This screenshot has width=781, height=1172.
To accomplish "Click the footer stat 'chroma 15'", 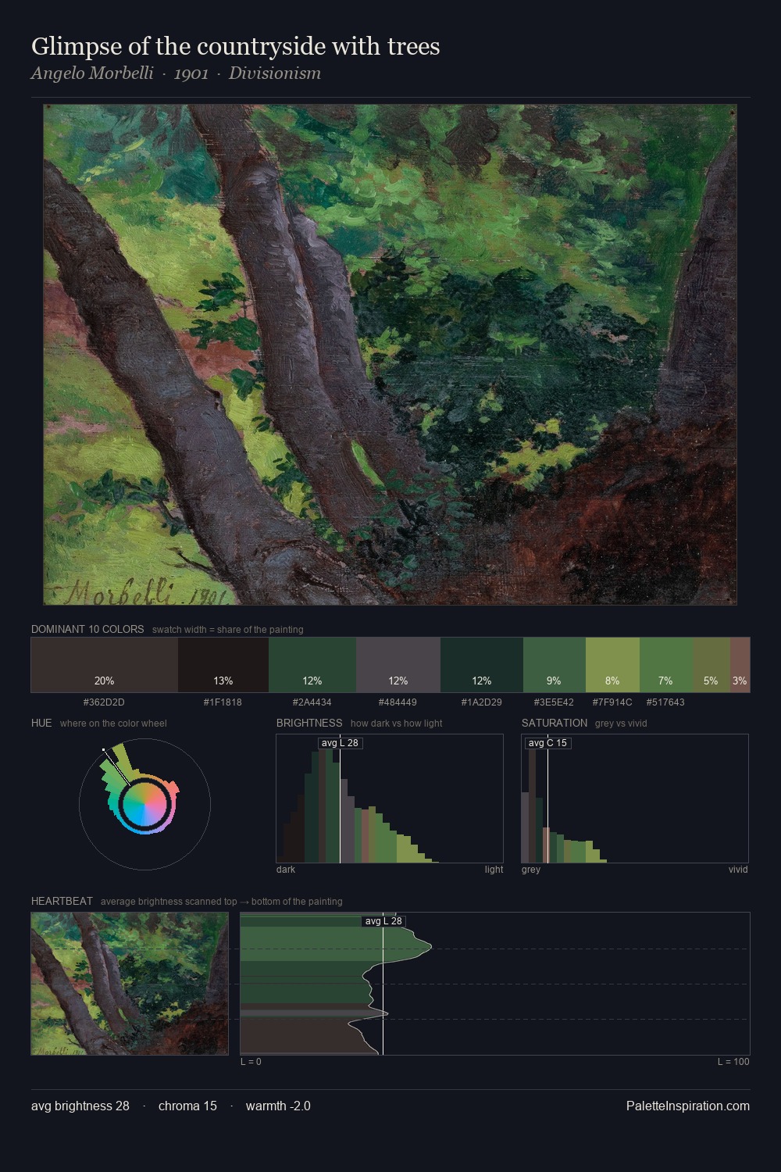I will (x=187, y=1106).
